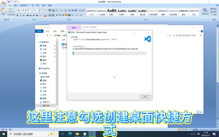219x137 pixels.
Task: Click Explorer Up directory arrow
Action: [48, 35]
